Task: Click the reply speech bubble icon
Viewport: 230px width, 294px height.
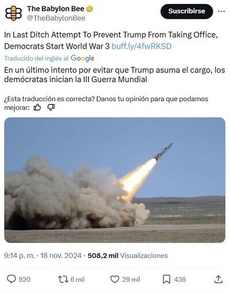Action: (x=11, y=279)
